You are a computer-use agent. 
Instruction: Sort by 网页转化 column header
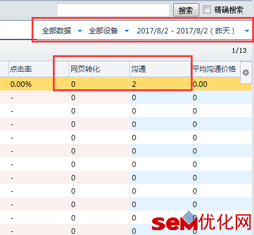pos(99,69)
